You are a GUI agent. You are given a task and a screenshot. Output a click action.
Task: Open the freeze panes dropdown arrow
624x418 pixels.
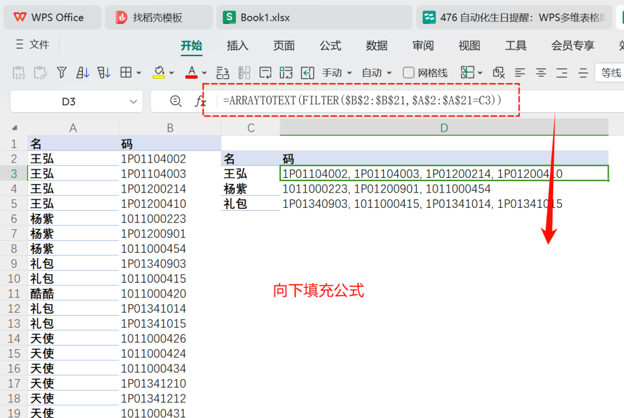pos(480,73)
